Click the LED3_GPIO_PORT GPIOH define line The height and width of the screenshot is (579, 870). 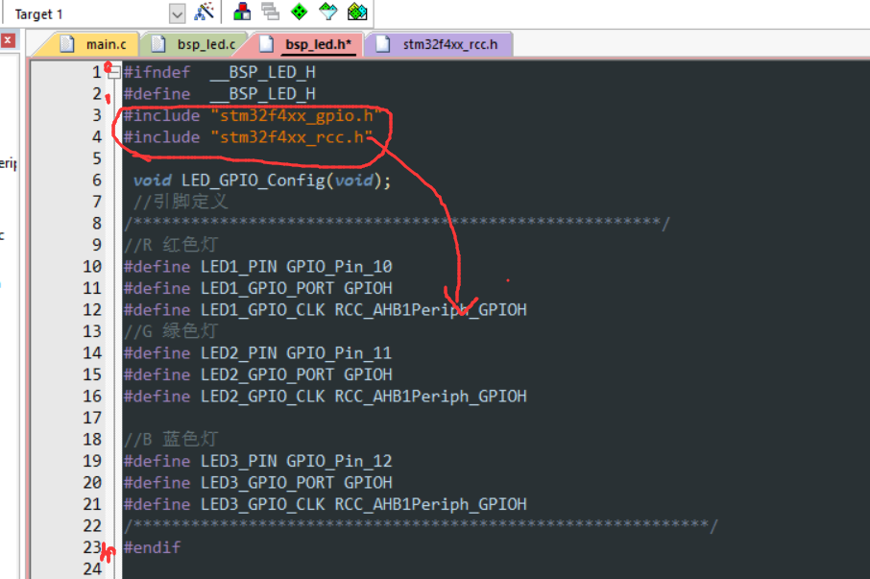pyautogui.click(x=257, y=483)
